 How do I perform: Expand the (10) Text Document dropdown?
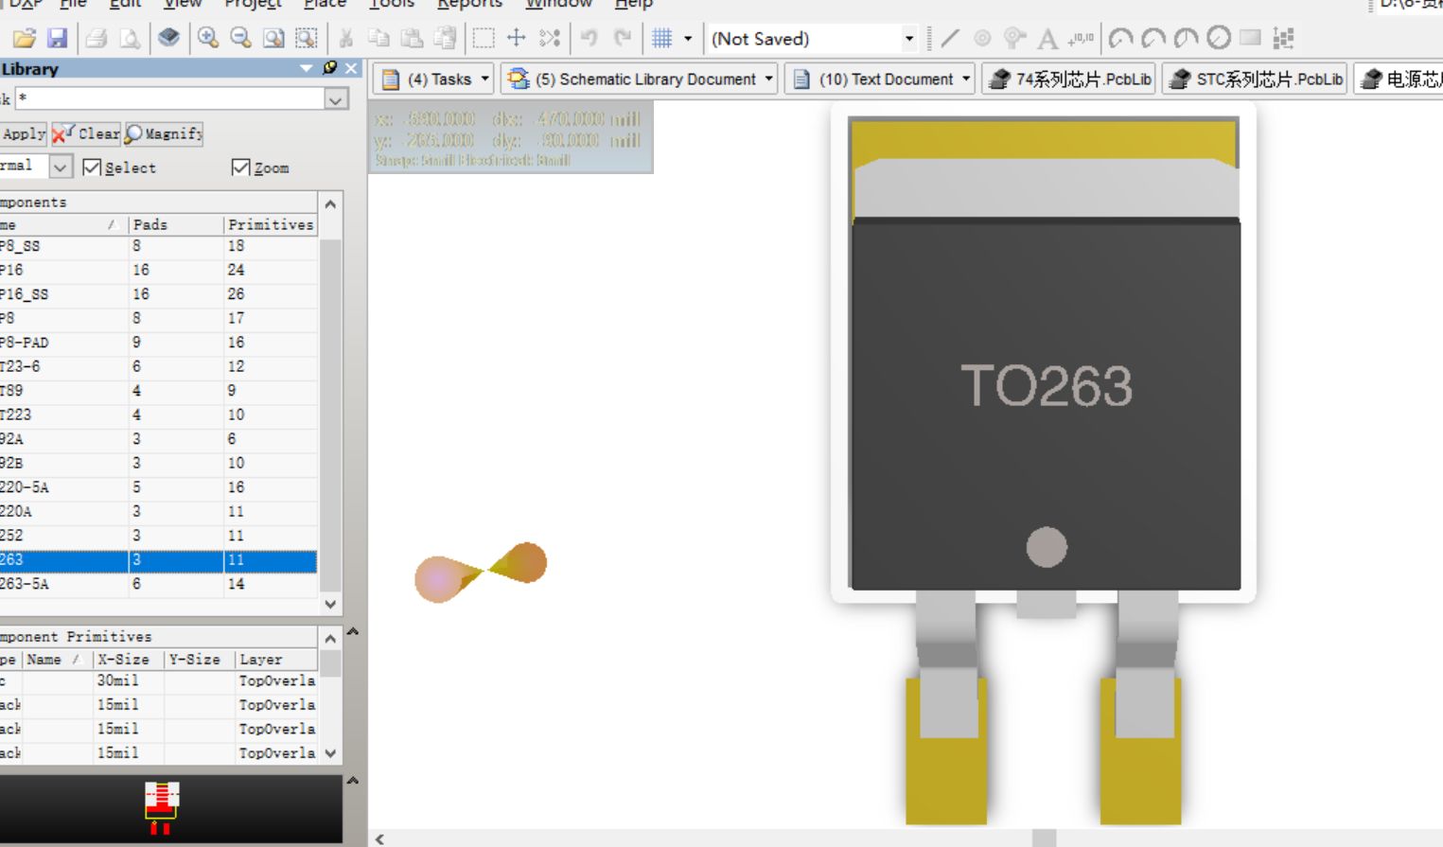(x=966, y=79)
